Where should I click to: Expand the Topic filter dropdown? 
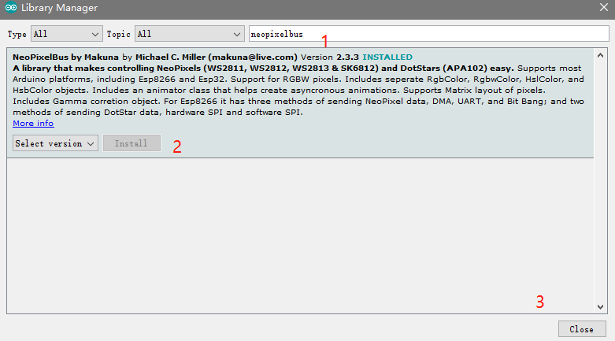coord(189,35)
